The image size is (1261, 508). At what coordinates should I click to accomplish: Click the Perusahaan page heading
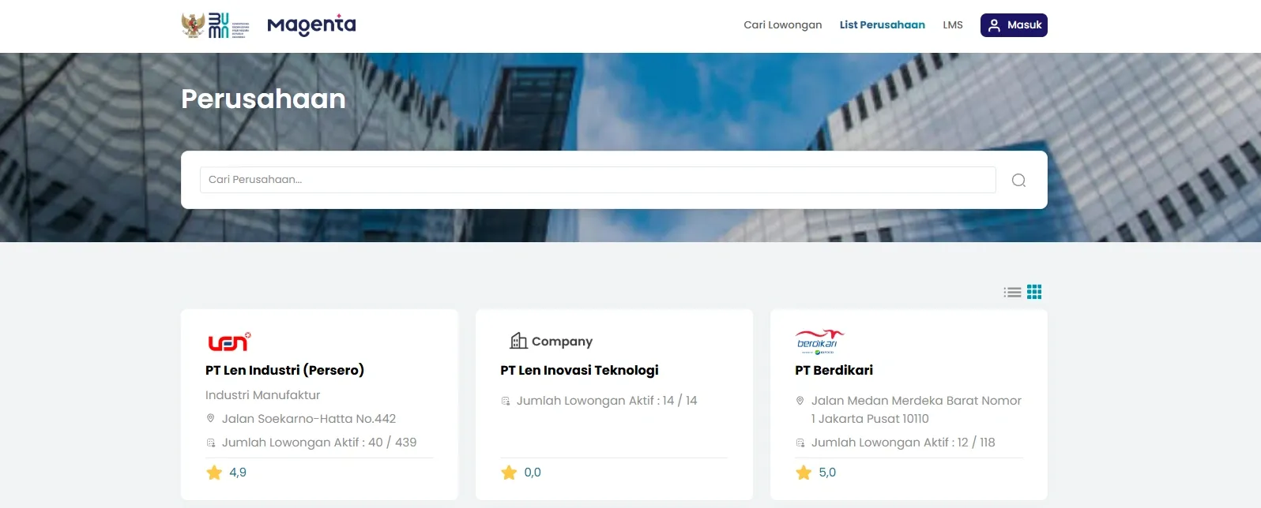pos(263,99)
